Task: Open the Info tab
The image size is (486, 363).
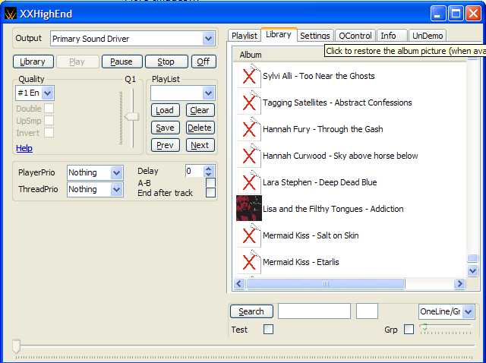Action: tap(391, 36)
